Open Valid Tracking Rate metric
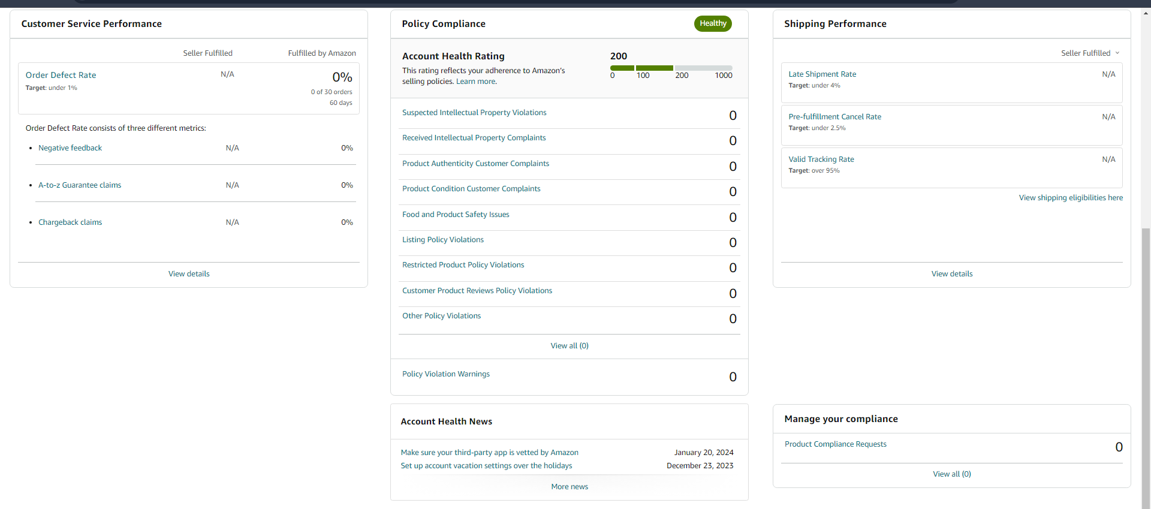Image resolution: width=1151 pixels, height=509 pixels. point(821,159)
